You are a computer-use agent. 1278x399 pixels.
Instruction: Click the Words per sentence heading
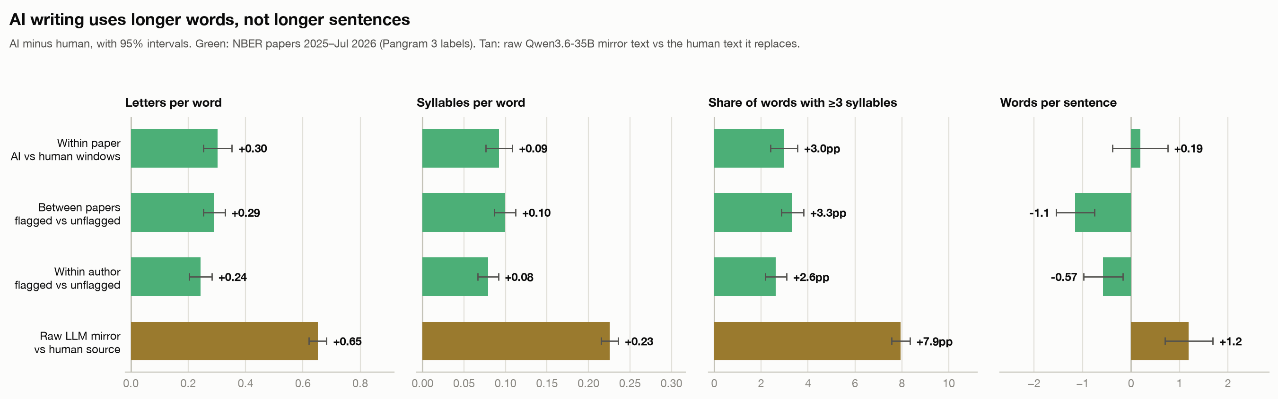pyautogui.click(x=1058, y=102)
